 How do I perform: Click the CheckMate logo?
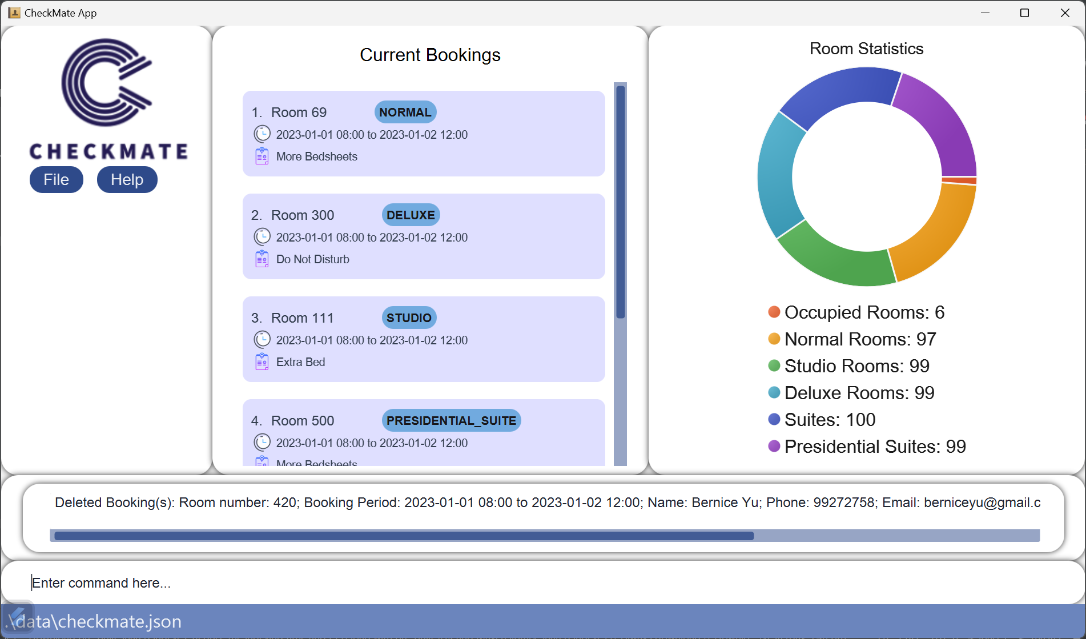tap(108, 99)
